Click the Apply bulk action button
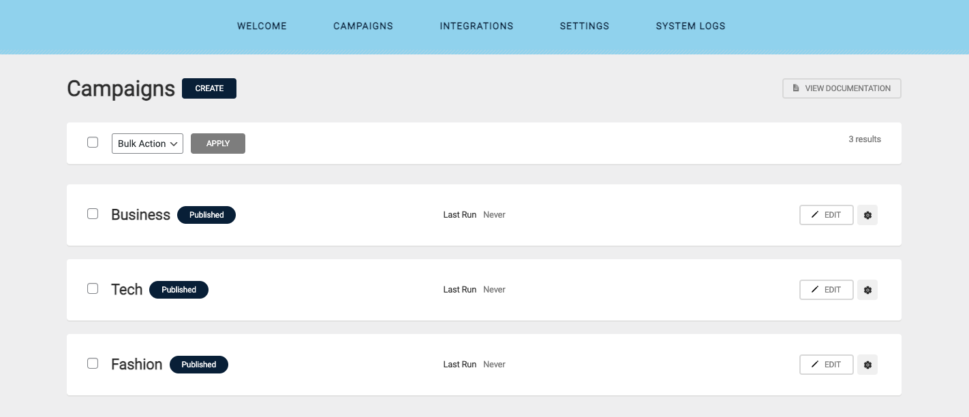969x417 pixels. (x=218, y=144)
